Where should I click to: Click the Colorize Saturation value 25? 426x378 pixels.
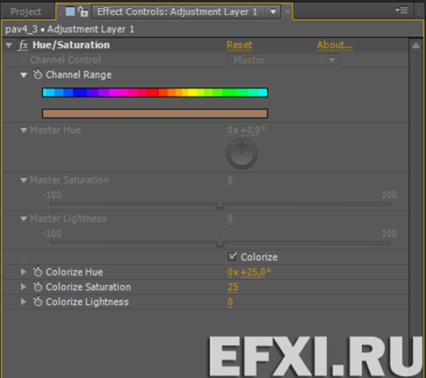pos(233,287)
